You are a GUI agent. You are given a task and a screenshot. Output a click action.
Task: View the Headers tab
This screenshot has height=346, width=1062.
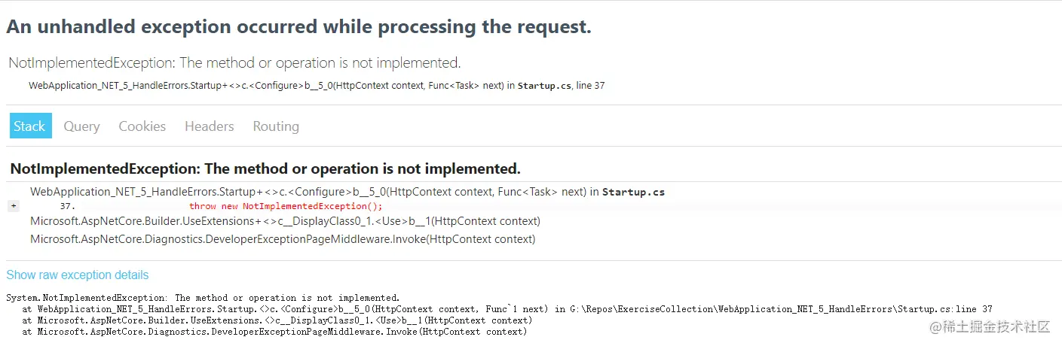click(209, 126)
